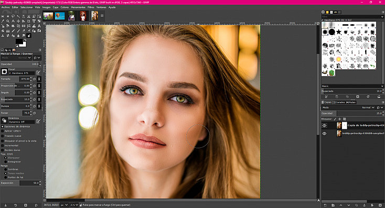This screenshot has height=208, width=385.
Task: Select the Crop tool
Action: coord(29,21)
